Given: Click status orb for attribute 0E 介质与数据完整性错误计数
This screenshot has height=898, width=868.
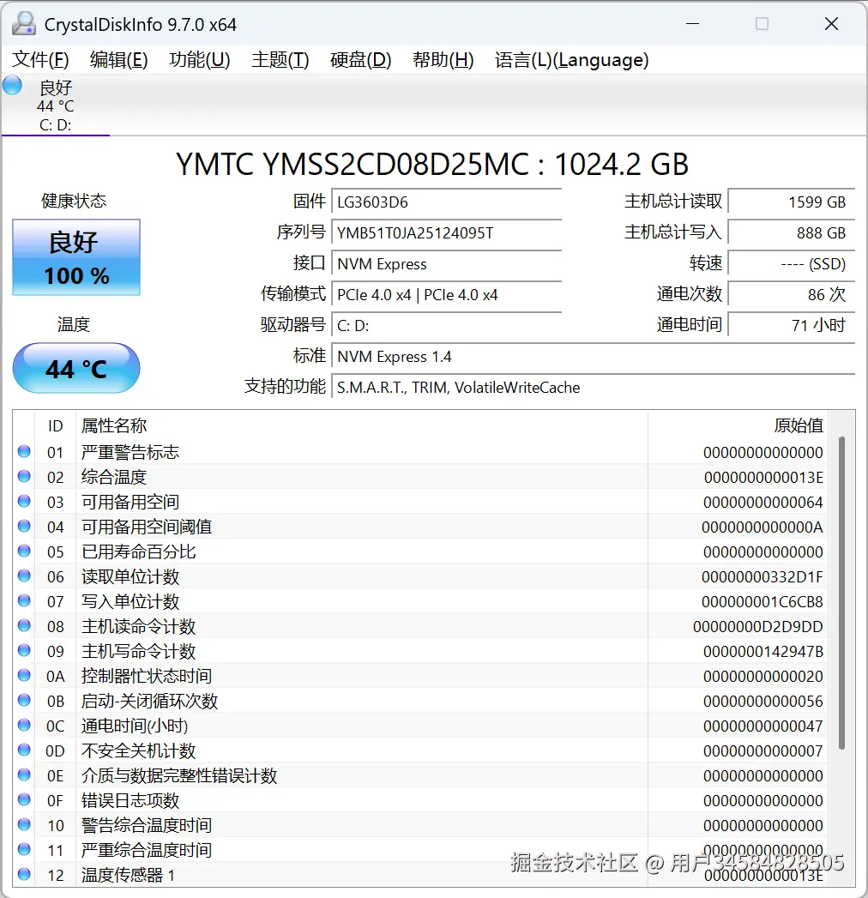Looking at the screenshot, I should pyautogui.click(x=24, y=774).
